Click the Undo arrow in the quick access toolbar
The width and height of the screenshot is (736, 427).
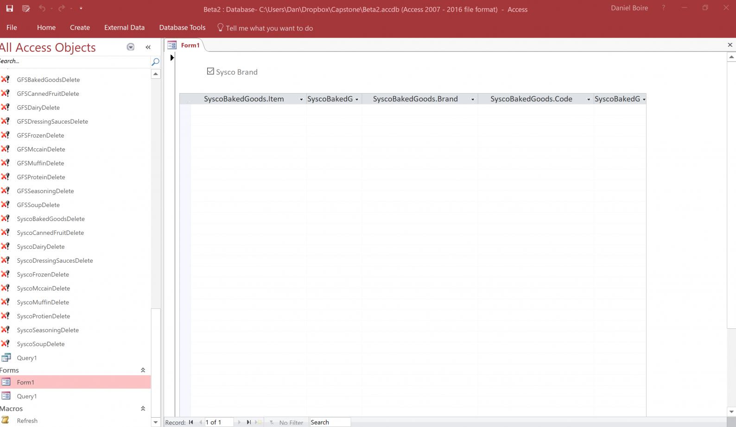(x=42, y=8)
